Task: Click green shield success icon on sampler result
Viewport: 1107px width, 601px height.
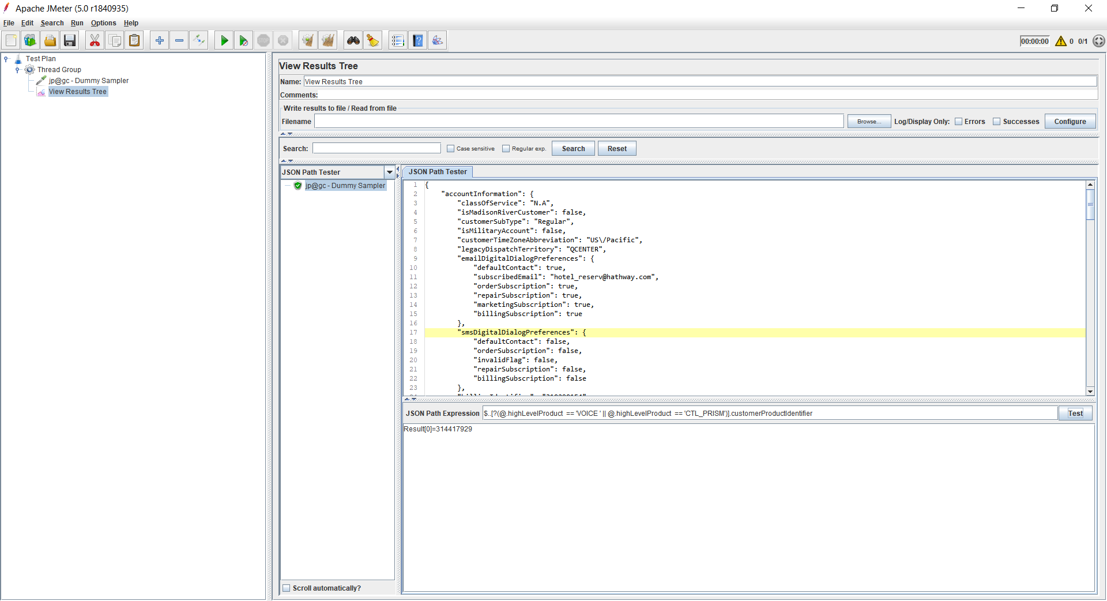Action: [298, 186]
